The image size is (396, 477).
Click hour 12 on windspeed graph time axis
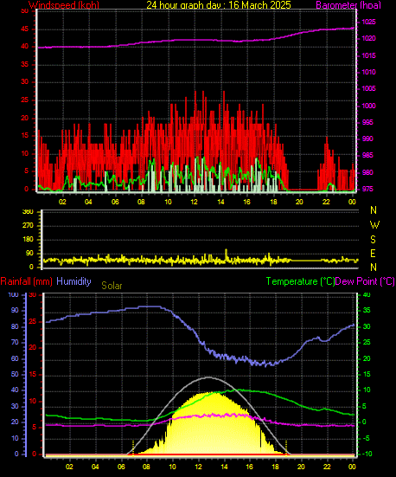[194, 202]
